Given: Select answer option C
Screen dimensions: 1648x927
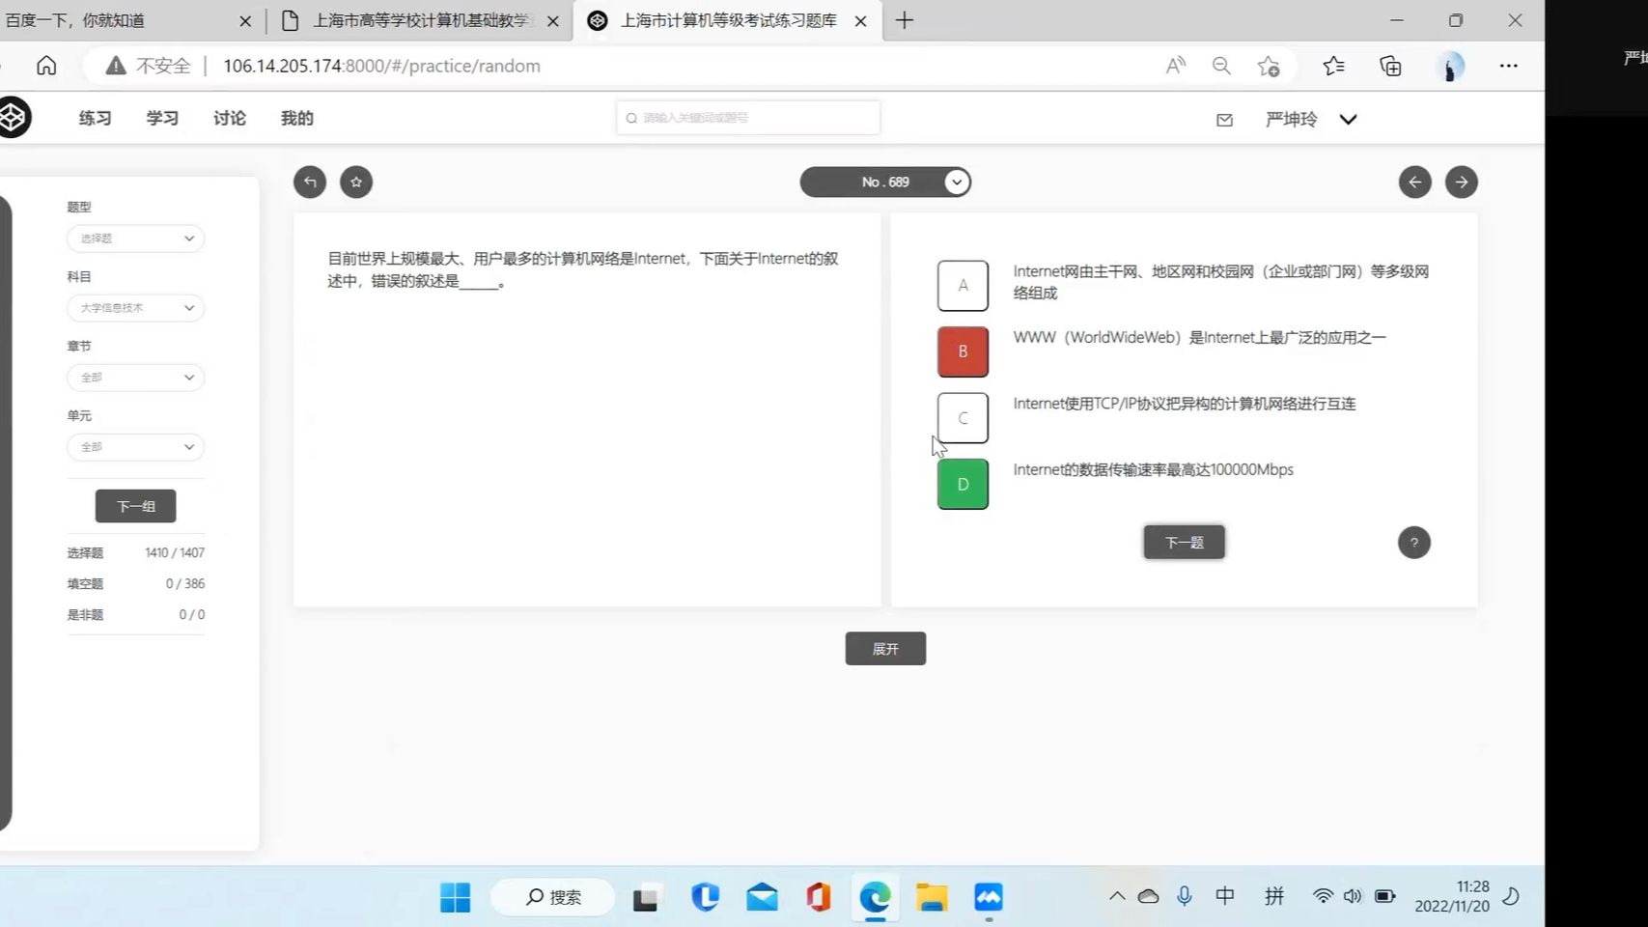Looking at the screenshot, I should (963, 417).
